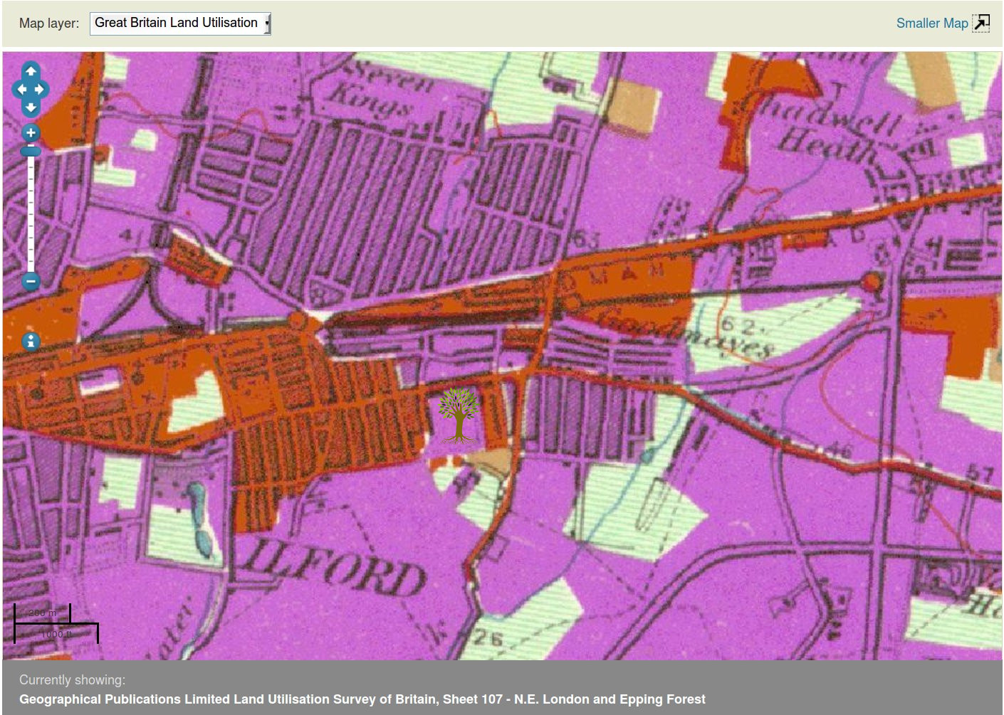
Task: Select the tree marker on the map
Action: point(458,415)
